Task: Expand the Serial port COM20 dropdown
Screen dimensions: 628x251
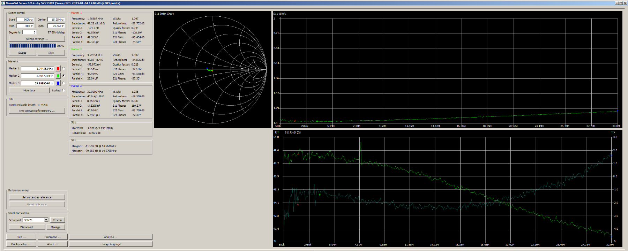Action: (46, 220)
